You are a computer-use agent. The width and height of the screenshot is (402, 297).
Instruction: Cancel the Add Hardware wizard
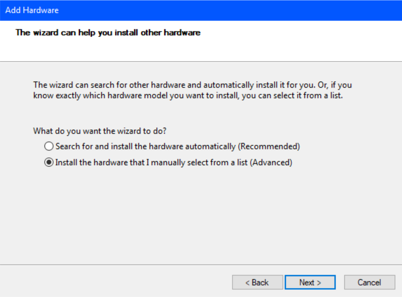(369, 282)
